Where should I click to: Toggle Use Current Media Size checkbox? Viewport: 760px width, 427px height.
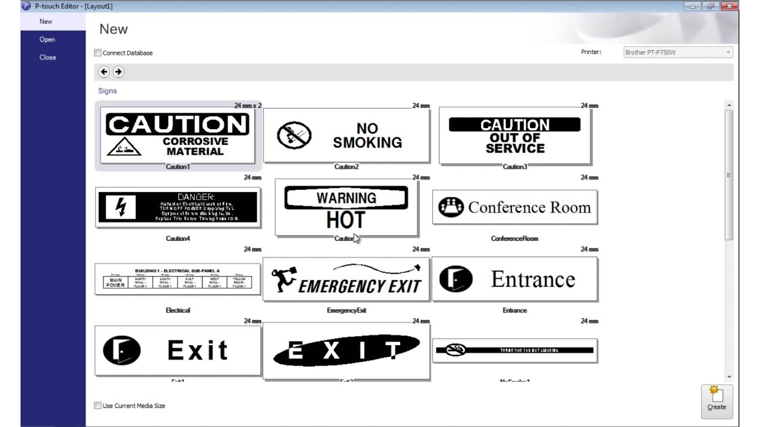click(98, 406)
